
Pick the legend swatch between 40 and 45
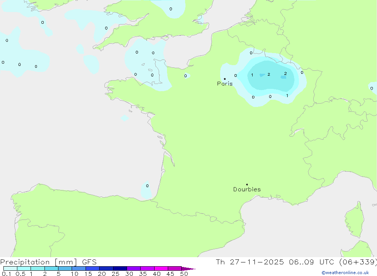pyautogui.click(x=161, y=268)
